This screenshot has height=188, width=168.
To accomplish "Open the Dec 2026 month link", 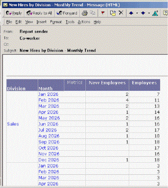I will (49, 160).
